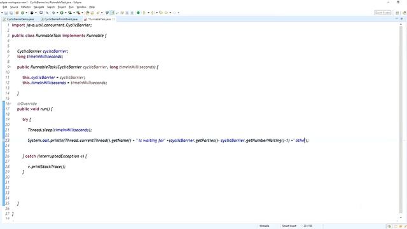Screen dimensions: 407x229
Task: Click the Previous Annotation icon
Action: click(153, 13)
